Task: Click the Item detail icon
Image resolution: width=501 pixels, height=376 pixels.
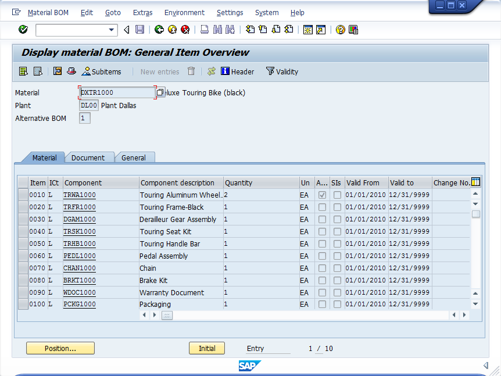Action: [x=58, y=71]
